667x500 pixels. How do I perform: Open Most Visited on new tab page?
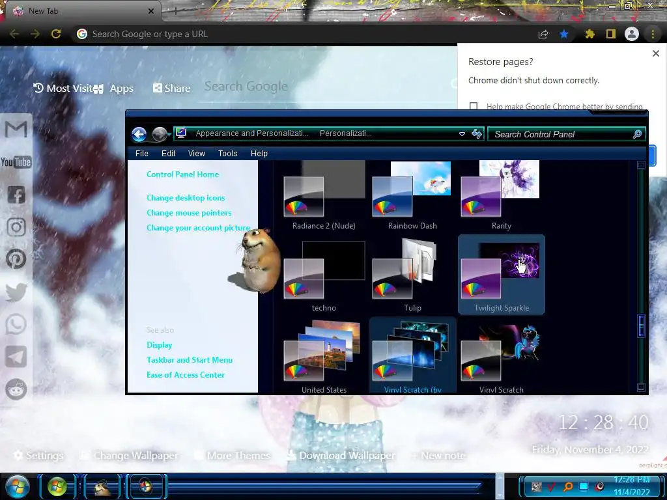63,88
